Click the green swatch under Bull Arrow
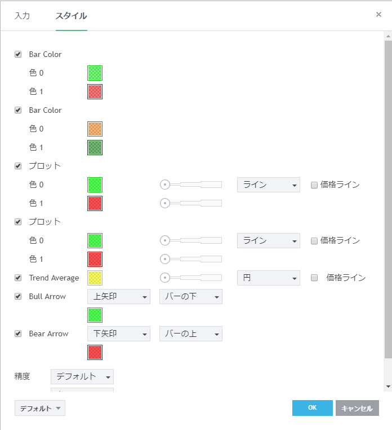392x430 pixels. click(x=95, y=315)
